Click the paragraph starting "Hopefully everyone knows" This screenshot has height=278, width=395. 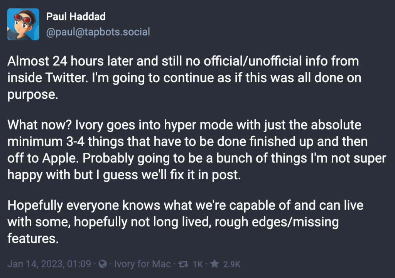click(x=186, y=222)
